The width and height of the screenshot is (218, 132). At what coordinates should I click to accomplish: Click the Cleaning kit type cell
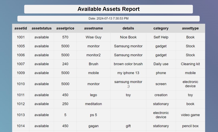(x=190, y=64)
